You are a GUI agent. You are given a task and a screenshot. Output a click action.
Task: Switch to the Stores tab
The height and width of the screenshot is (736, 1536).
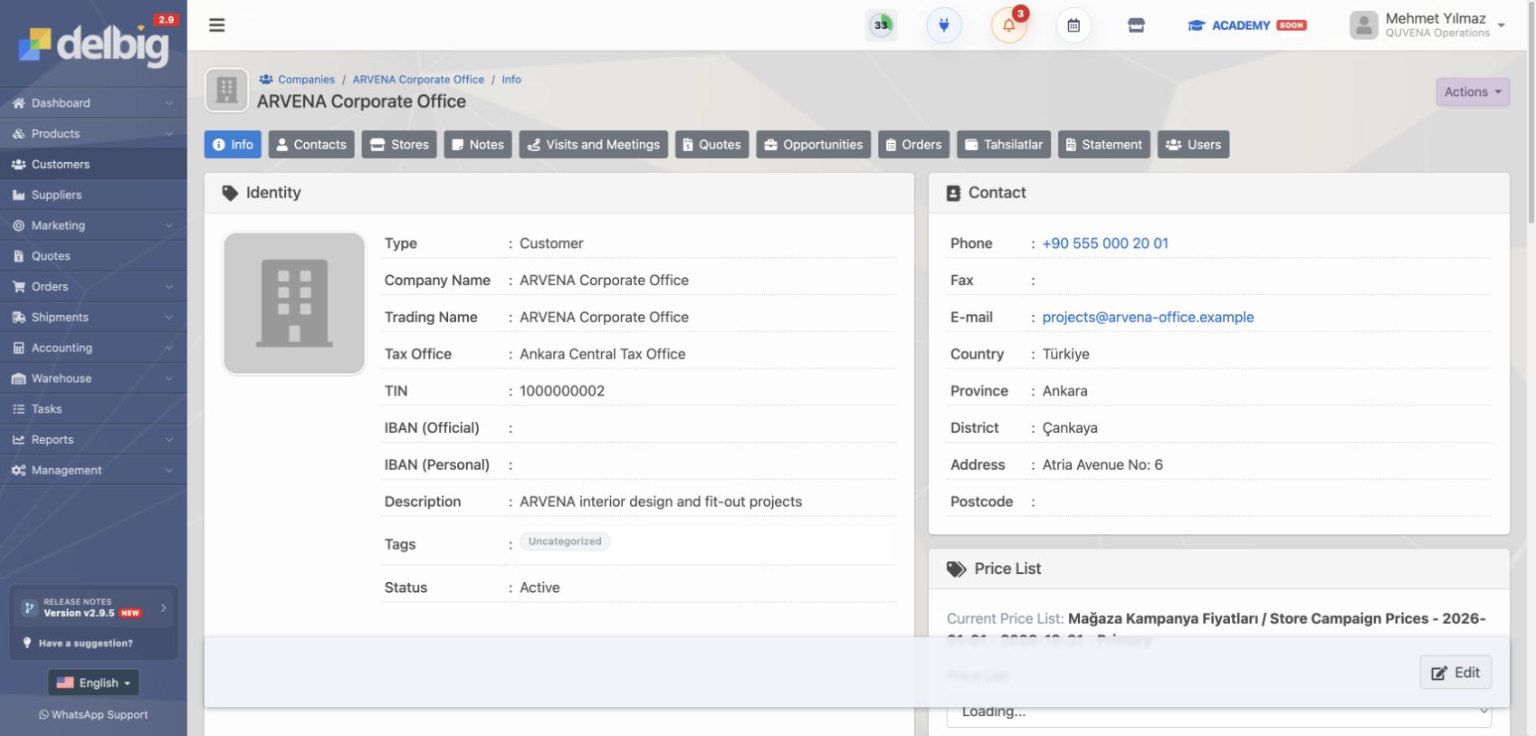click(399, 145)
